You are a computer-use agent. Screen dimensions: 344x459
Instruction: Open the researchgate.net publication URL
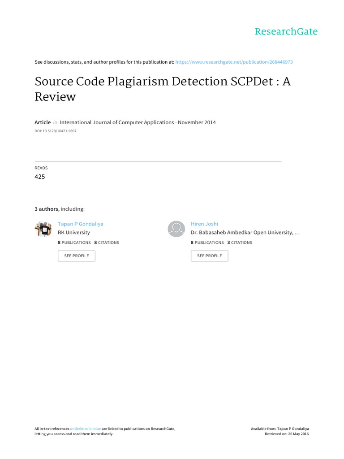point(234,62)
